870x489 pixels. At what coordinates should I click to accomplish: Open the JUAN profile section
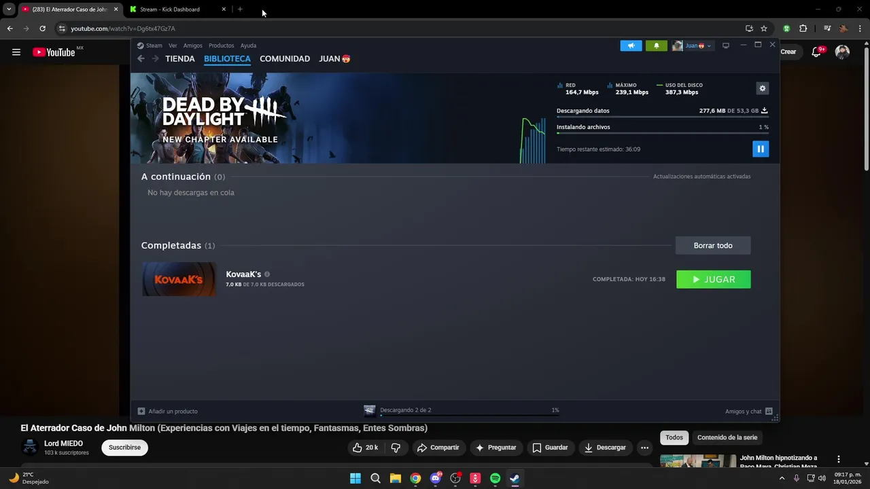pos(334,59)
